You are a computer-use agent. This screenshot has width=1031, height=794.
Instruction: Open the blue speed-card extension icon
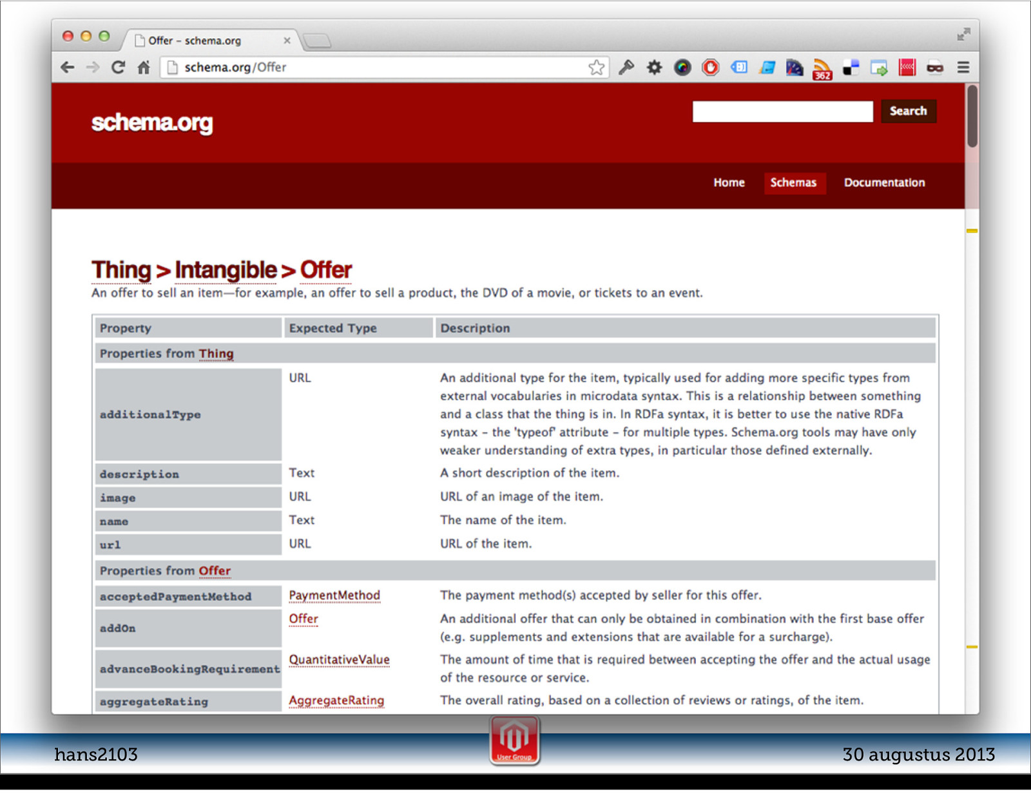(767, 67)
